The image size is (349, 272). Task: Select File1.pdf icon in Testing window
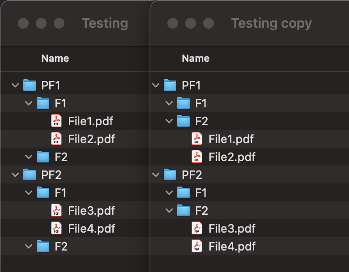(x=56, y=121)
